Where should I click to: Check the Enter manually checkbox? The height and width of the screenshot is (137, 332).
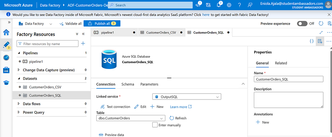point(155,125)
